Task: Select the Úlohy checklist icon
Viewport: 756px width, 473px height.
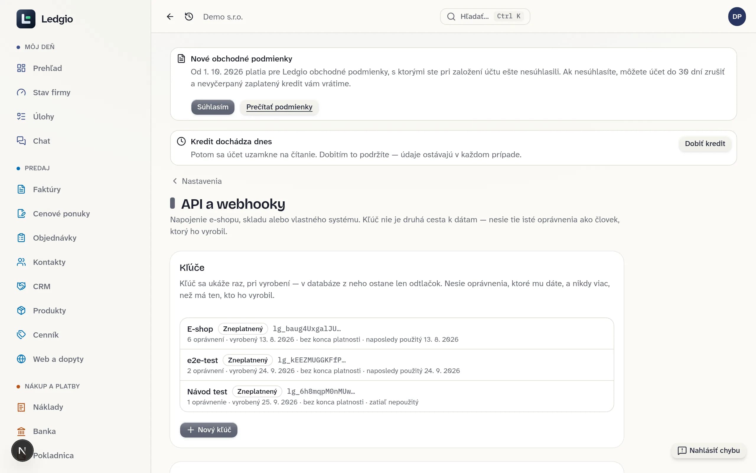Action: [x=21, y=117]
